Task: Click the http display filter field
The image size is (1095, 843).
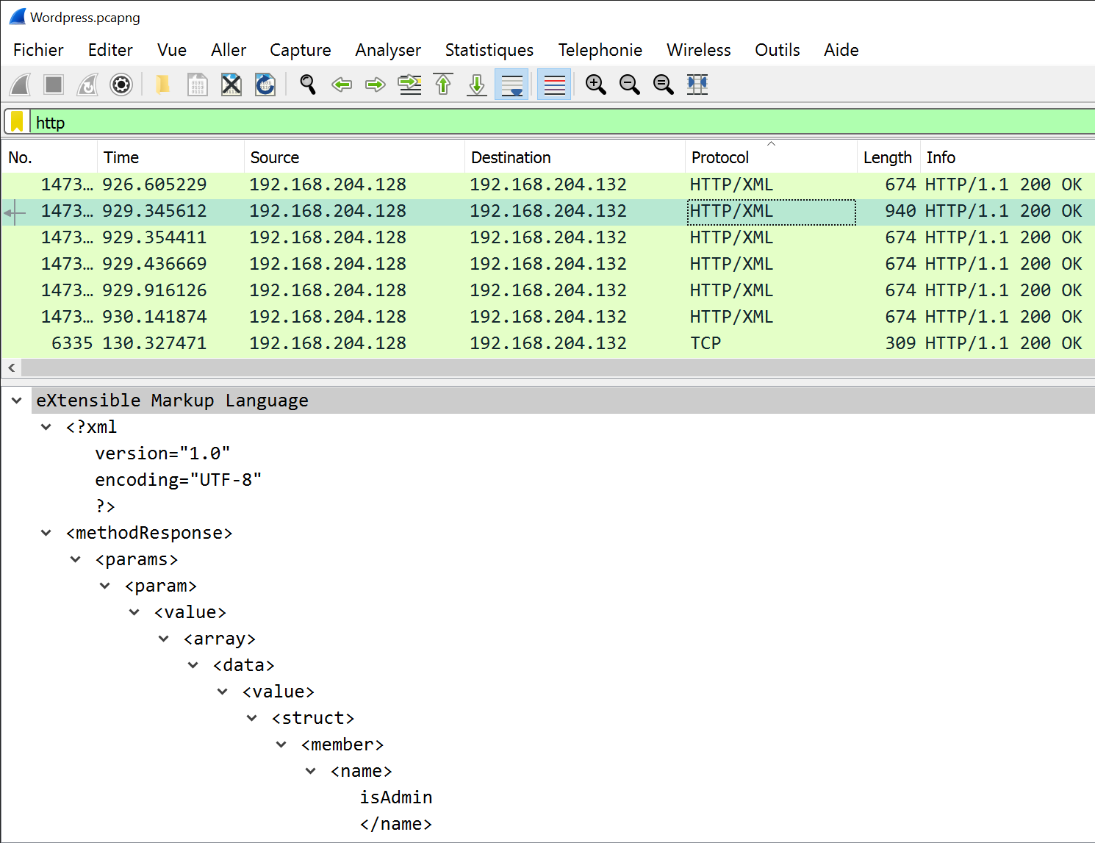Action: coord(562,122)
